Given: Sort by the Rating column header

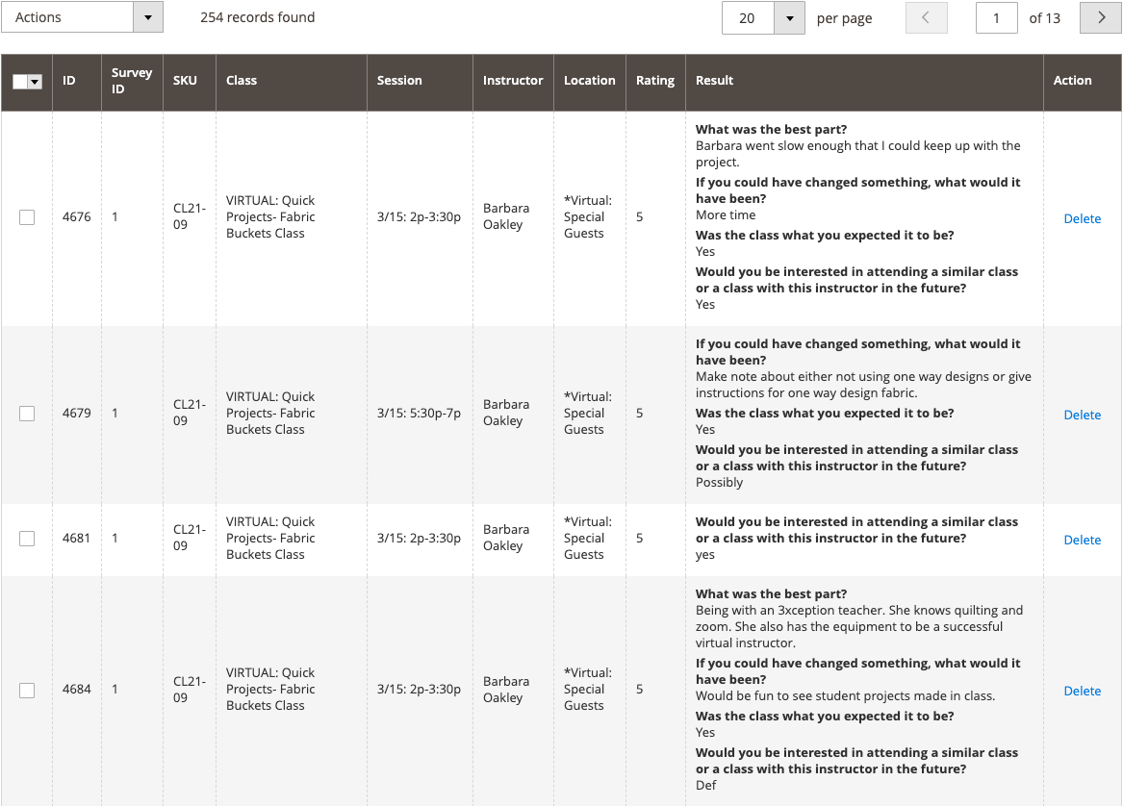Looking at the screenshot, I should point(654,81).
